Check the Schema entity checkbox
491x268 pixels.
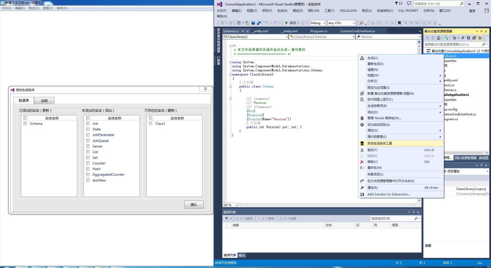click(25, 124)
